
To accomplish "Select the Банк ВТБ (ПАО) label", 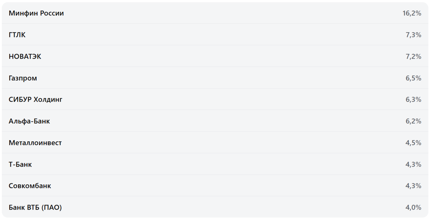I will point(35,208).
